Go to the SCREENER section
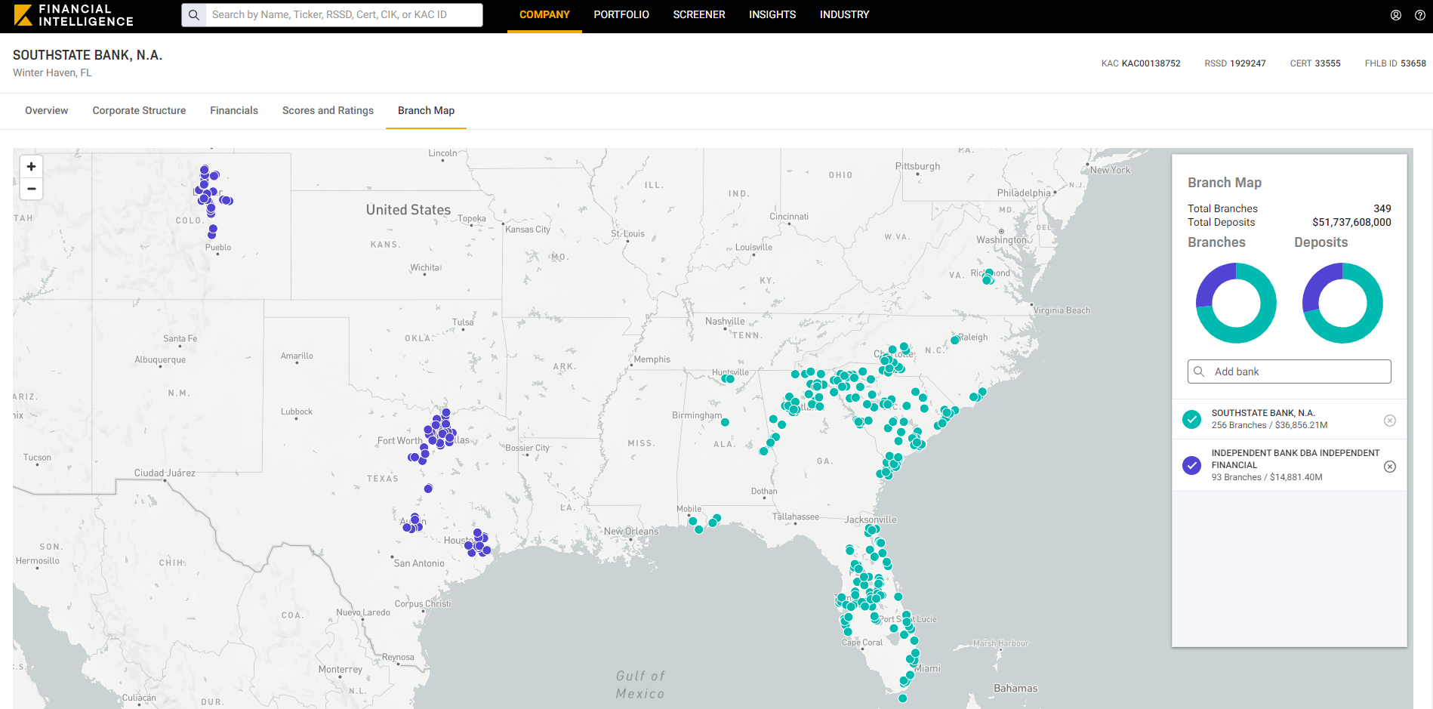1433x709 pixels. (699, 15)
